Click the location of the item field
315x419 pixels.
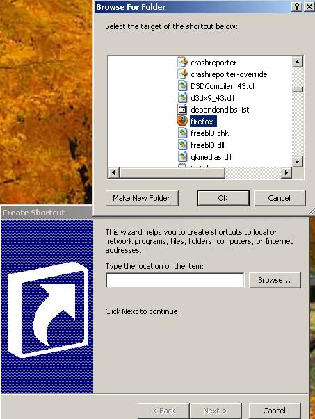pyautogui.click(x=175, y=280)
